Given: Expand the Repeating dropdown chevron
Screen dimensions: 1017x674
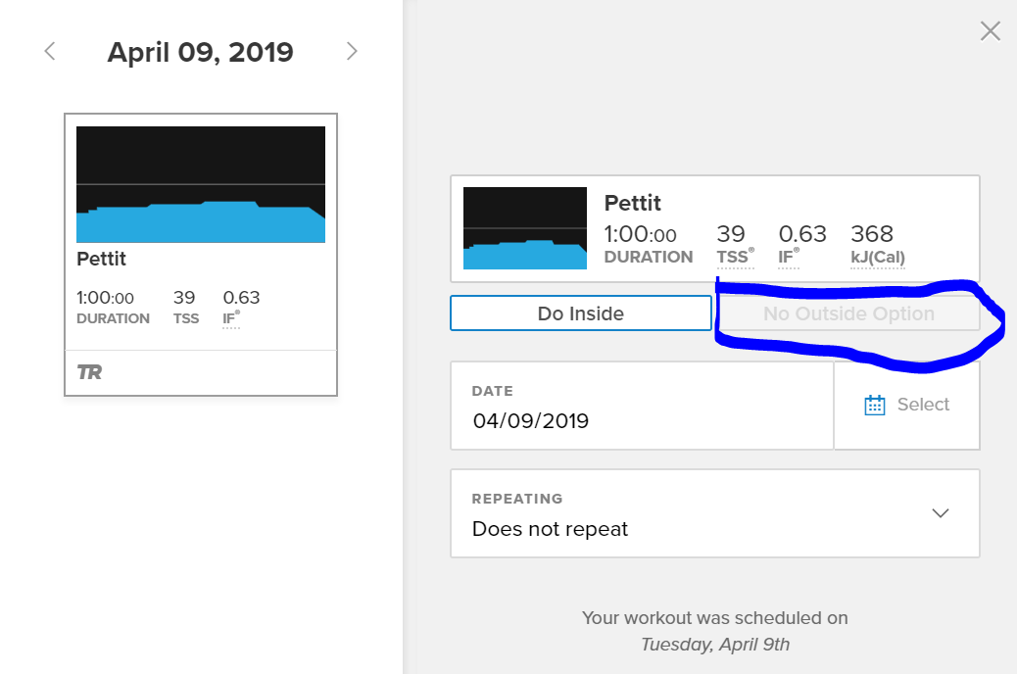Looking at the screenshot, I should click(x=941, y=513).
